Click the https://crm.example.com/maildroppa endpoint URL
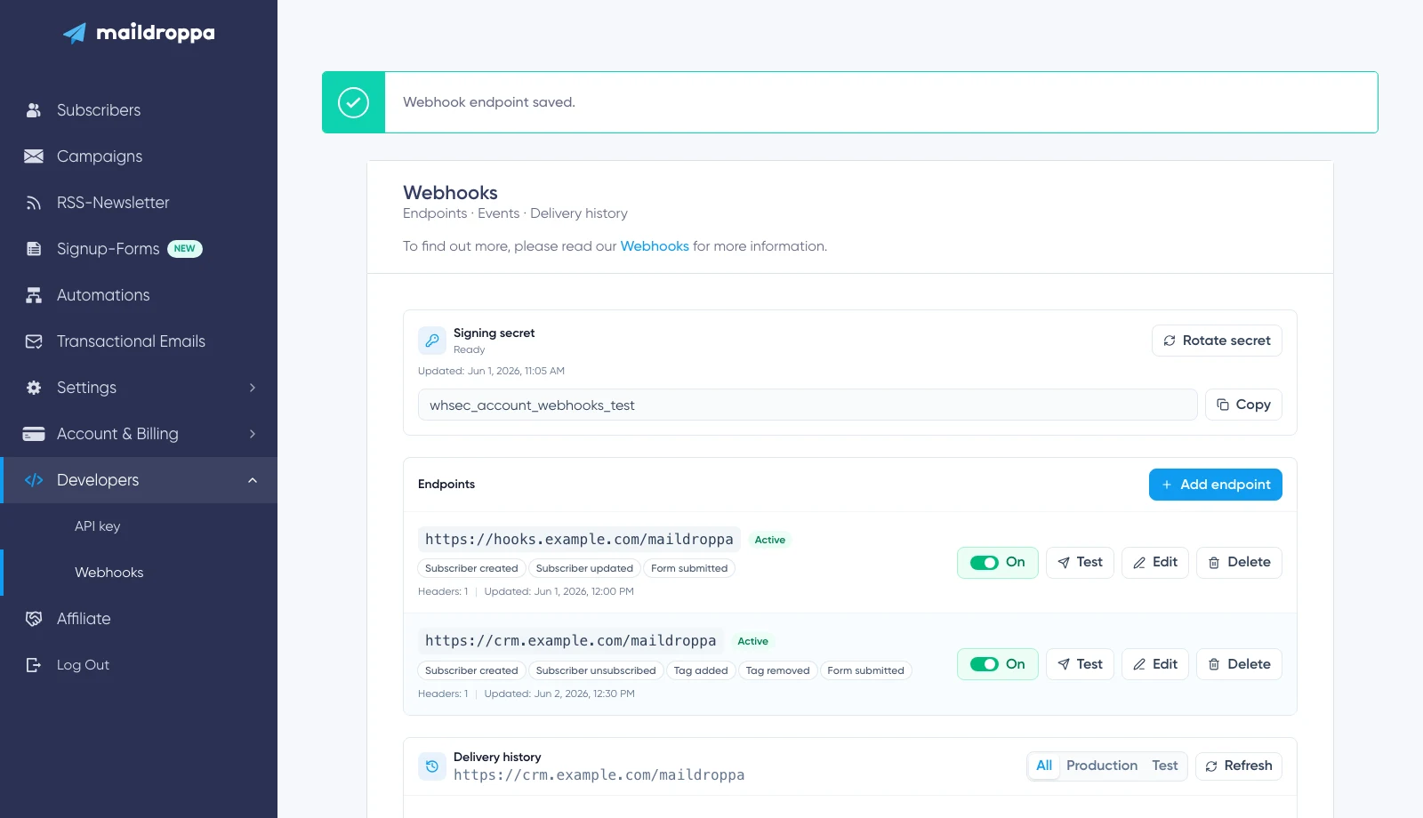 [570, 641]
